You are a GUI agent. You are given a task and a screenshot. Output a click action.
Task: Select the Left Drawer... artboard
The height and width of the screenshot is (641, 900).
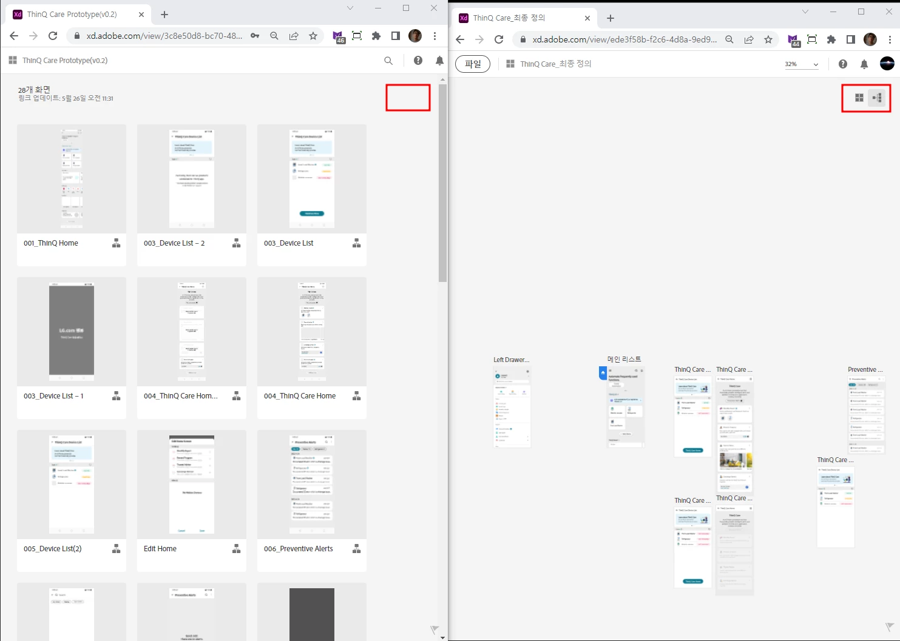(x=512, y=408)
